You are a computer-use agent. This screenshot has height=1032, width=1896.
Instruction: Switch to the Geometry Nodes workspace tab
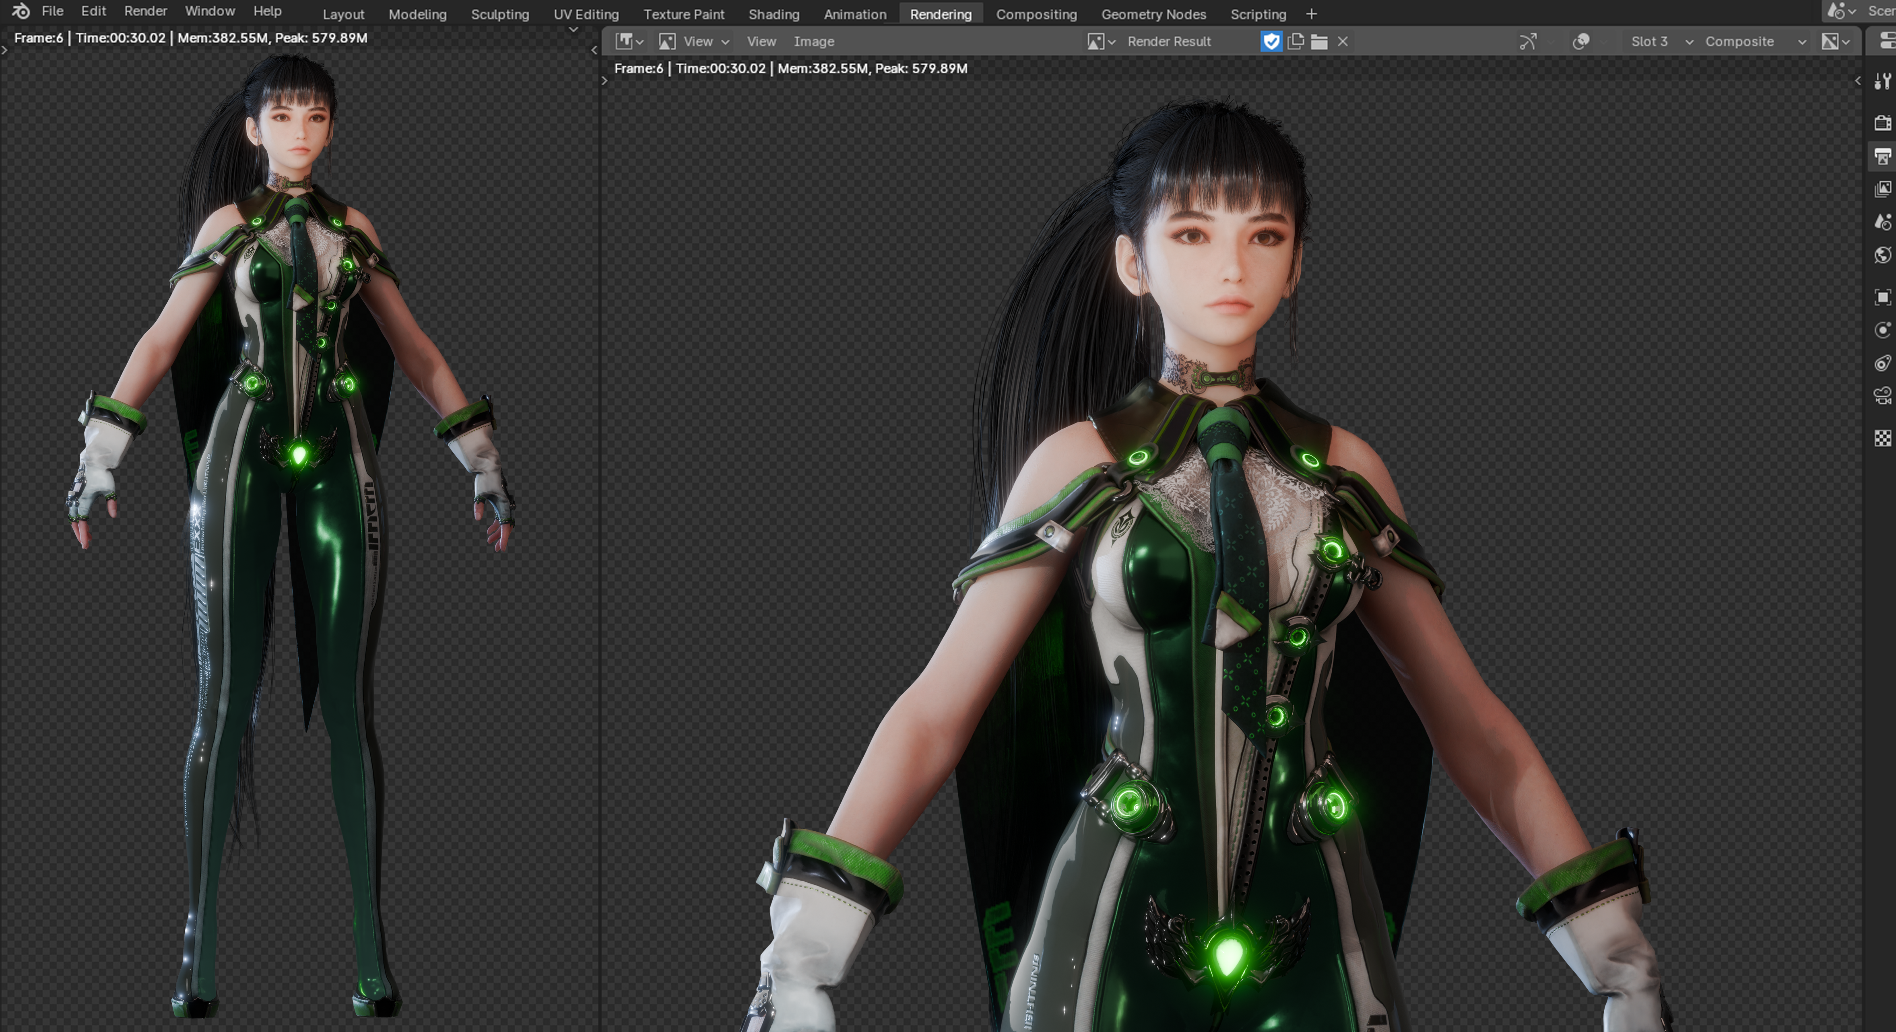pyautogui.click(x=1153, y=14)
